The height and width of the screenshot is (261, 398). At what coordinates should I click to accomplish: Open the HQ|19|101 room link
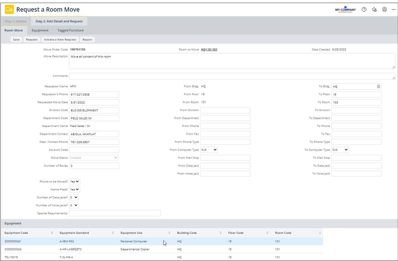click(209, 50)
